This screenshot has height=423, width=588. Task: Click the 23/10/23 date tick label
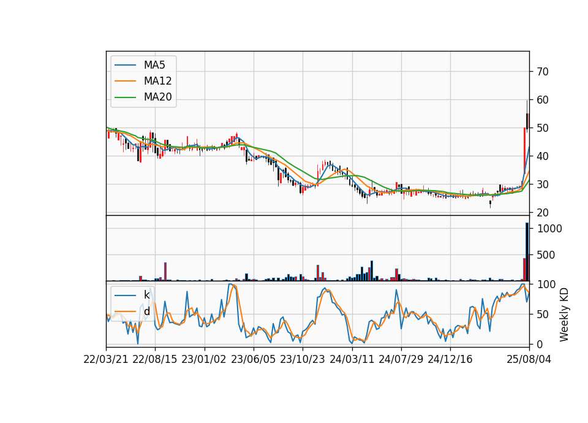302,359
